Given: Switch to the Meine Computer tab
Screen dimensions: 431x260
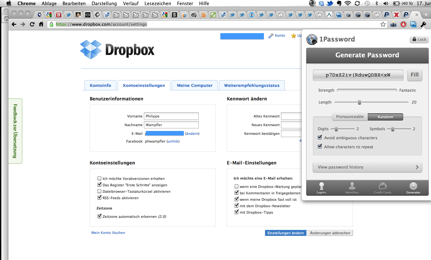Looking at the screenshot, I should tap(195, 86).
